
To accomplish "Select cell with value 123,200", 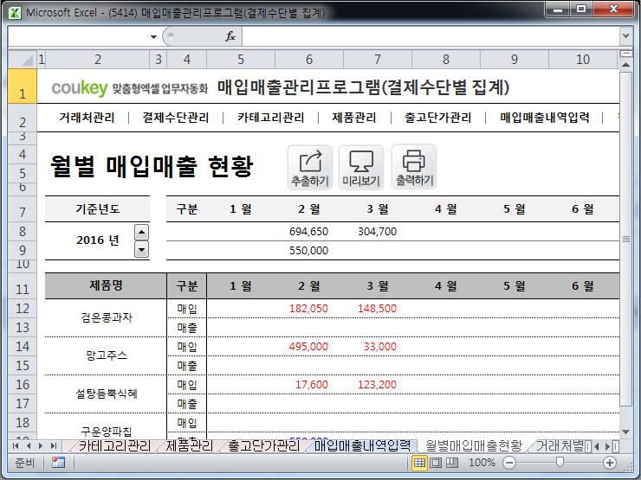I will click(x=378, y=385).
